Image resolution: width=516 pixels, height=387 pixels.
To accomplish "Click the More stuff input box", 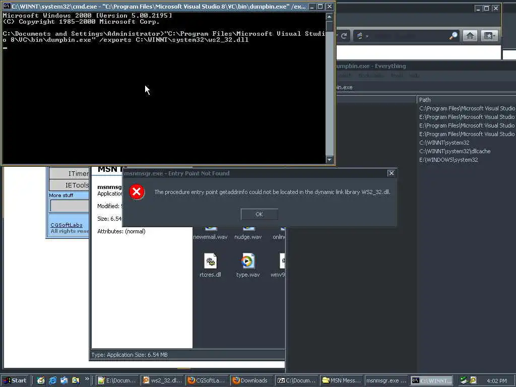I will [70, 206].
